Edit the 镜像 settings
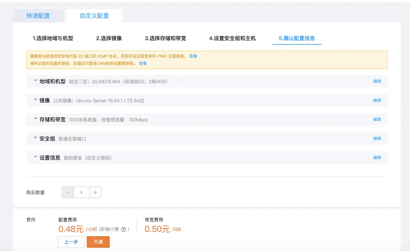Viewport: 410px width, 251px height. 377,100
